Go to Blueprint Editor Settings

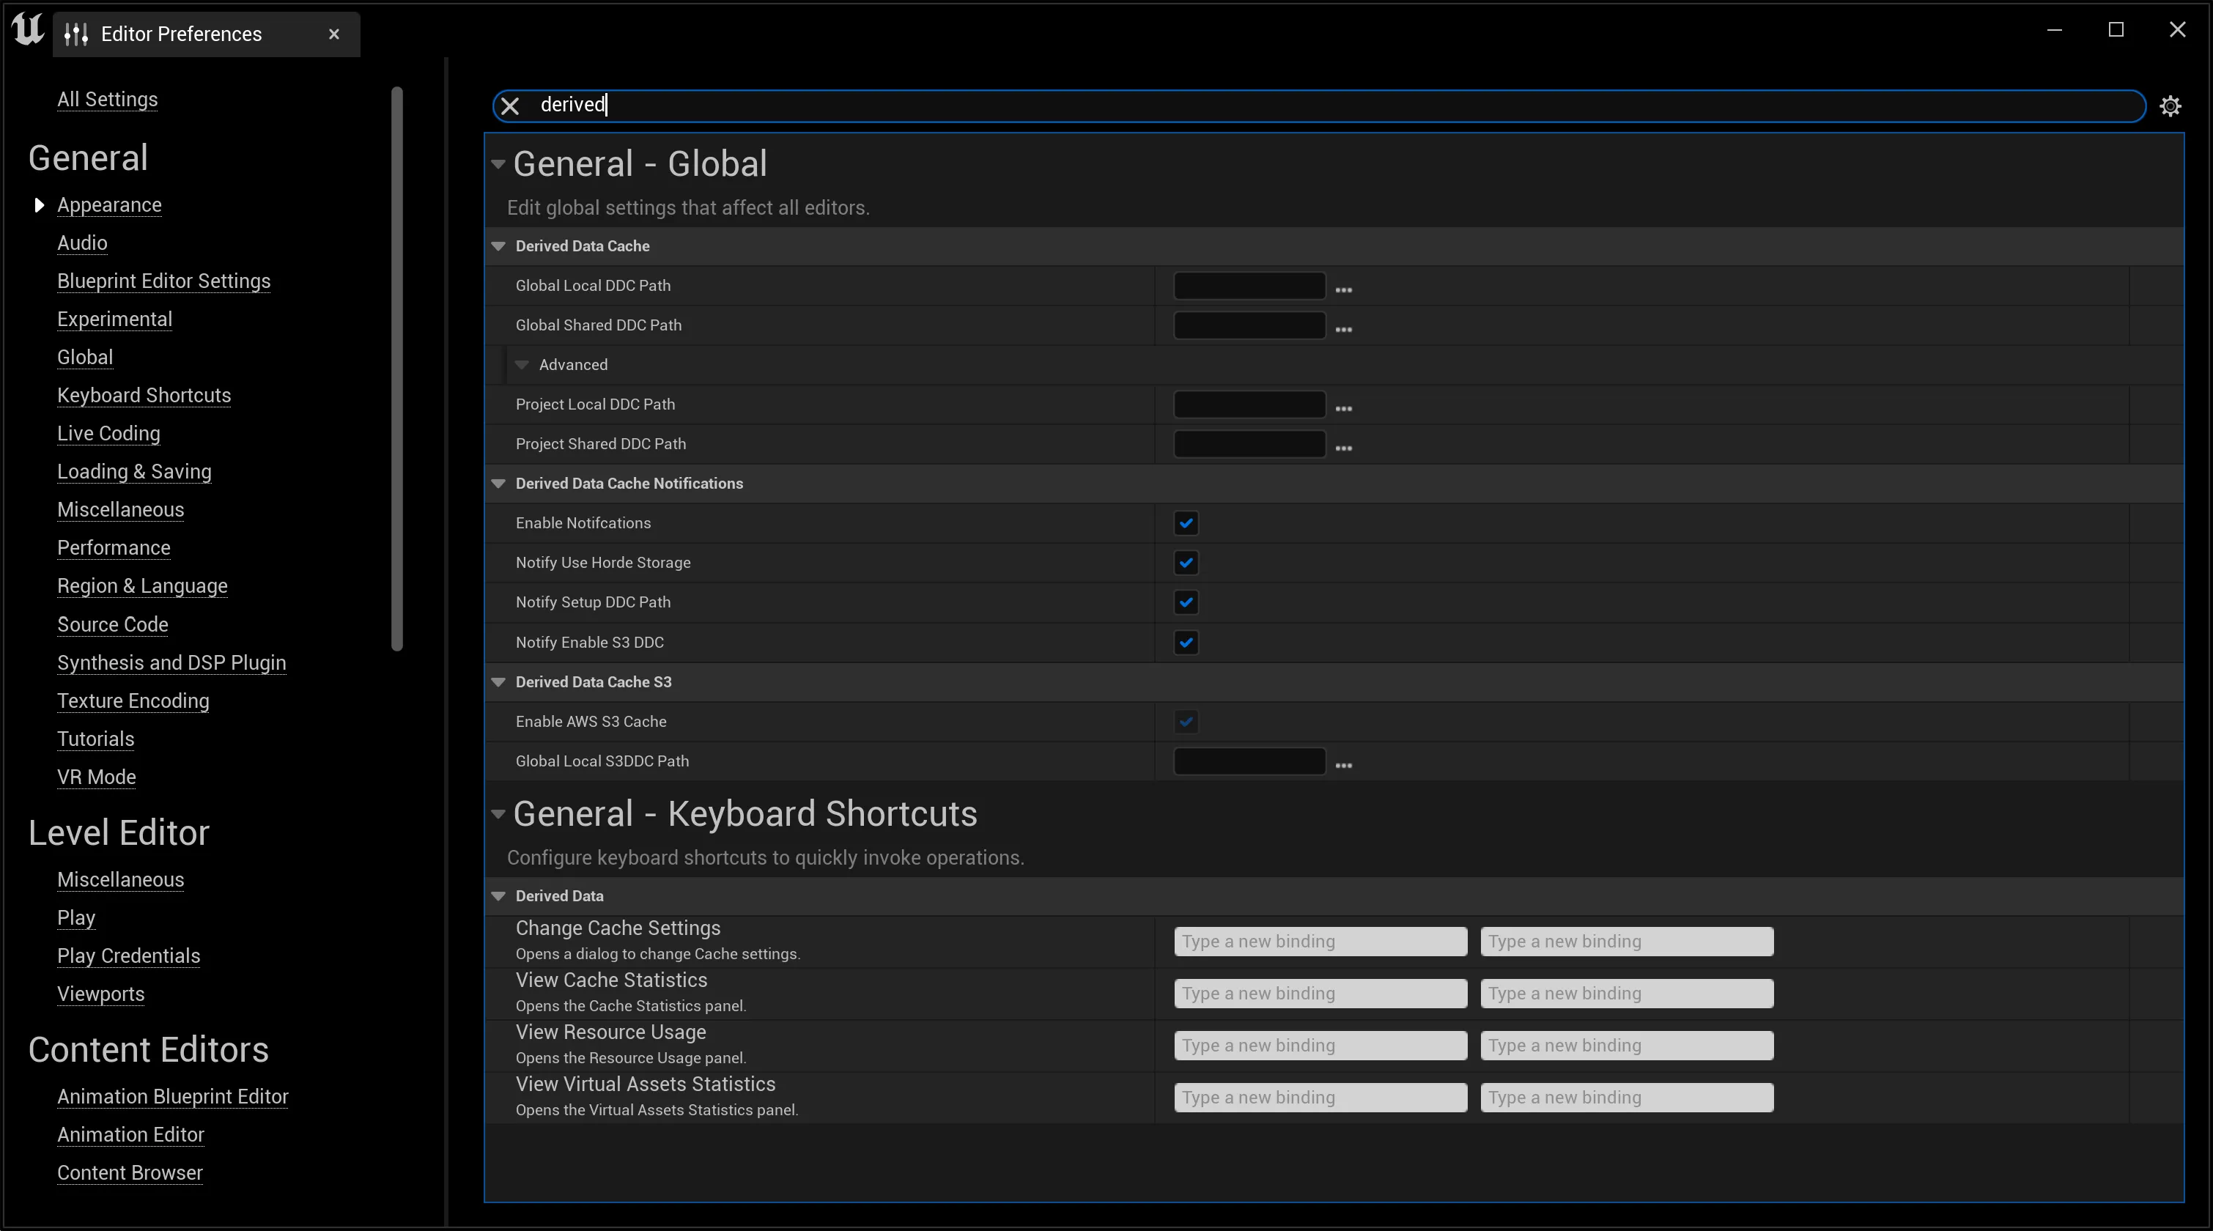[163, 281]
